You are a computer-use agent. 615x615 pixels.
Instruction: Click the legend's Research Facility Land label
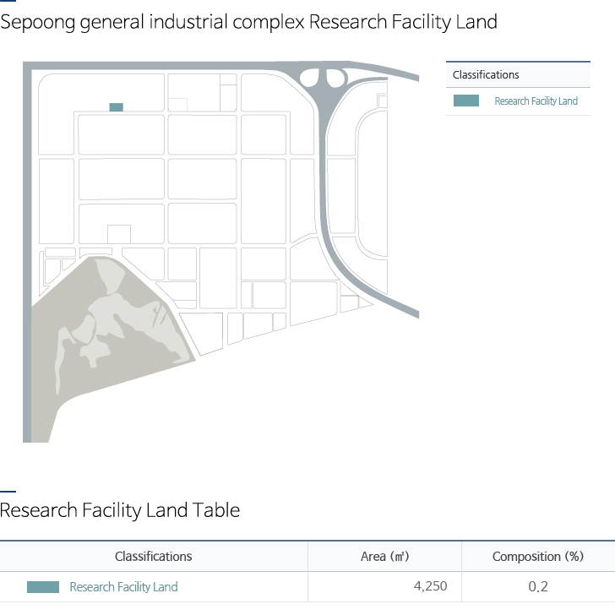click(536, 101)
